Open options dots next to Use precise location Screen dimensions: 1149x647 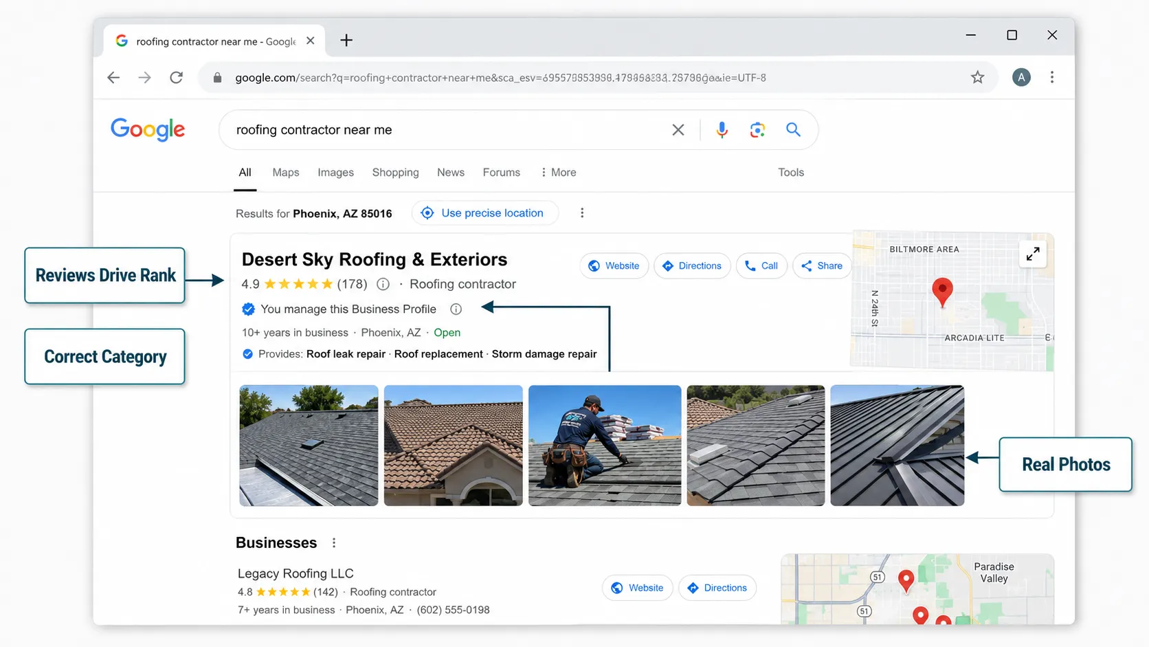pos(582,213)
